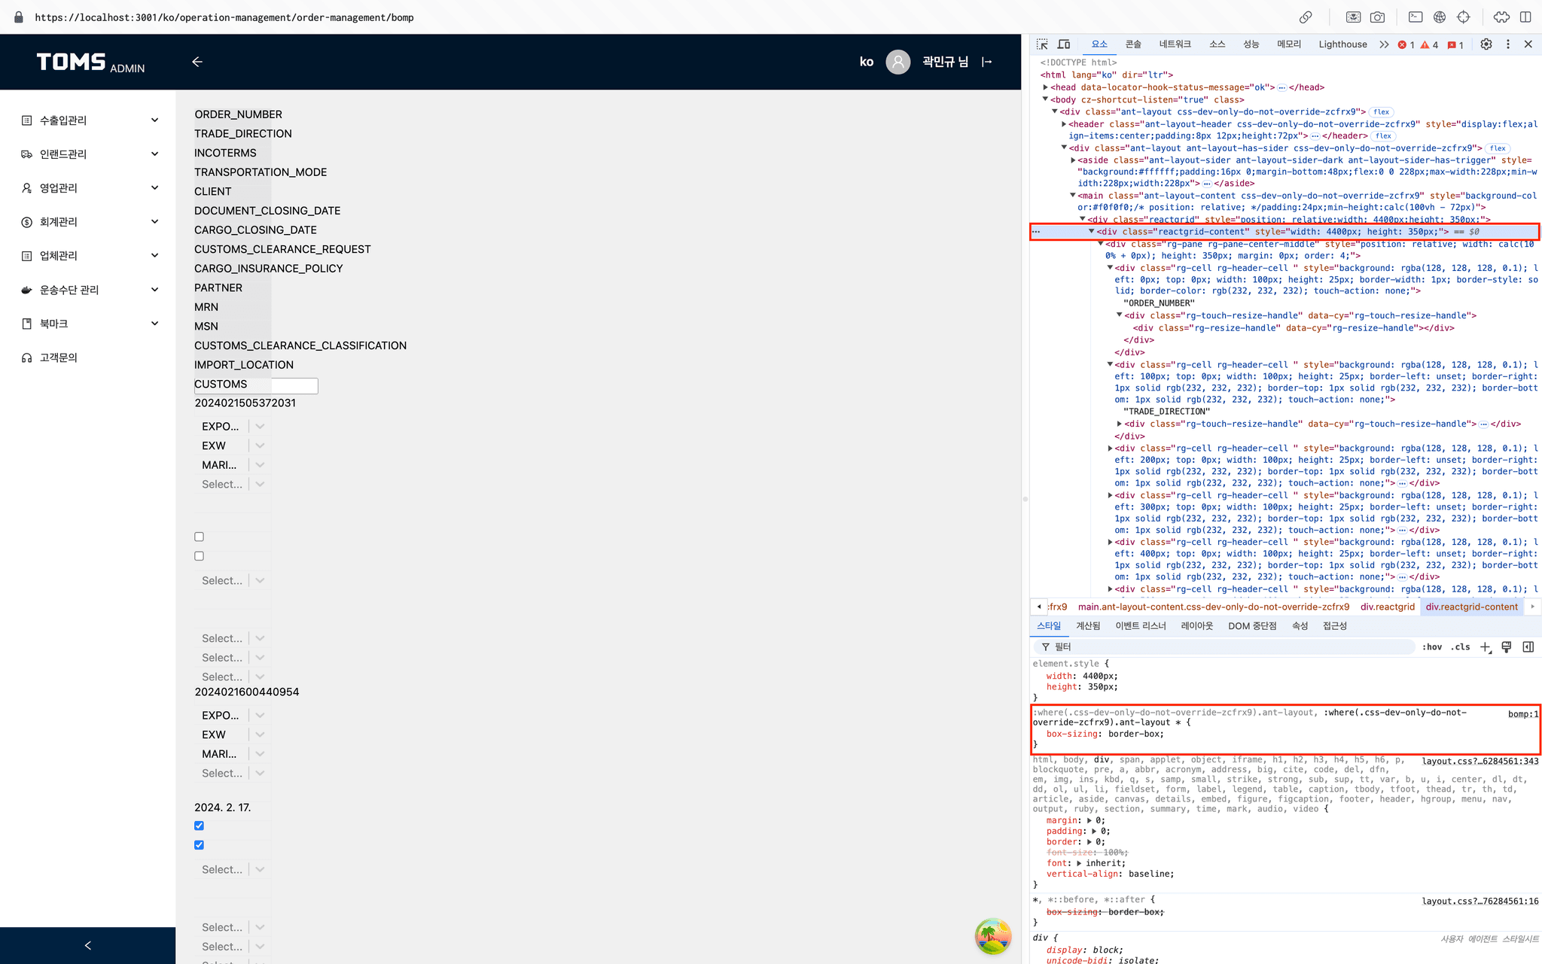Open the 계산됨 styles sub-tab

pyautogui.click(x=1087, y=626)
